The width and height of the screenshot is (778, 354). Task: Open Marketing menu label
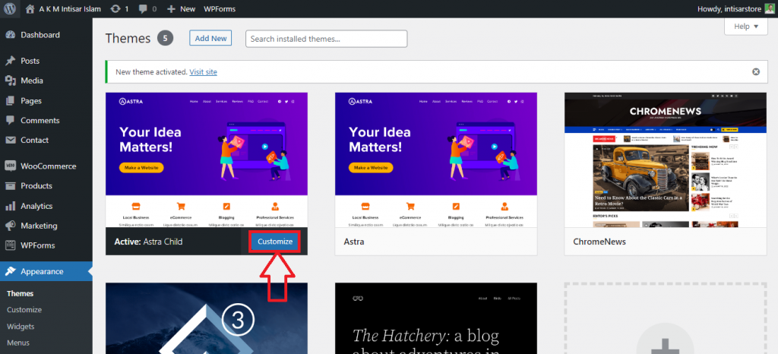point(39,226)
